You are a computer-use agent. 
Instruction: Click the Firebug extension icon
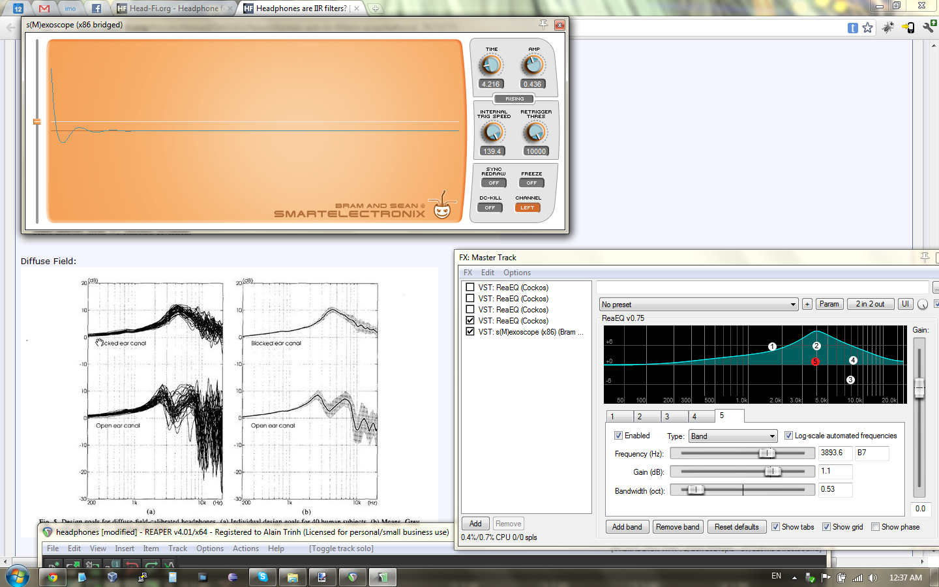[x=888, y=27]
